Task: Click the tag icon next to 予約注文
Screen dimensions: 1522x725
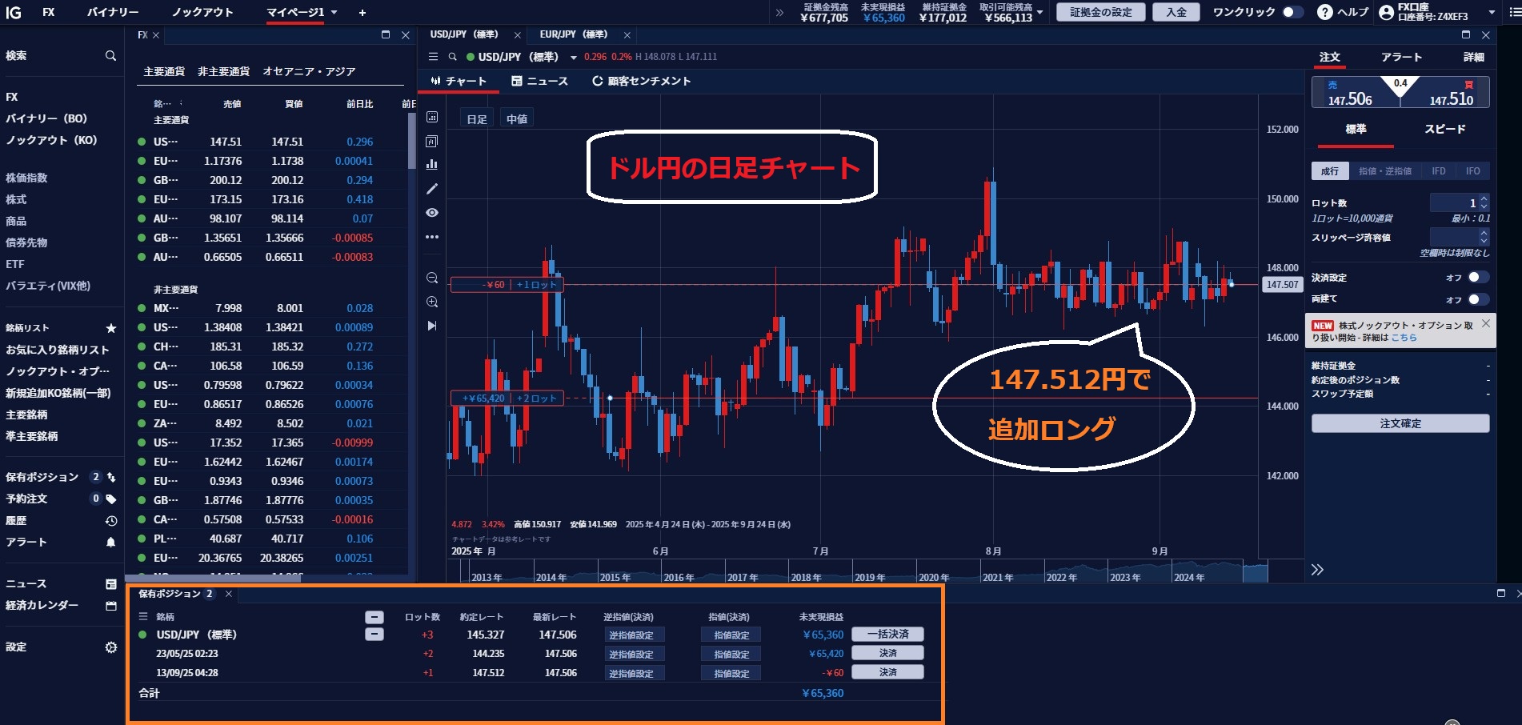Action: click(111, 499)
